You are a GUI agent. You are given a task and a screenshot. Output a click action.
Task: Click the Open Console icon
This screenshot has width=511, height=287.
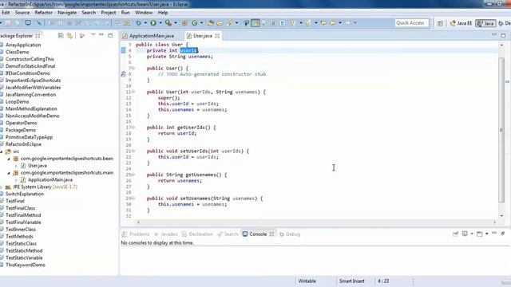(x=479, y=234)
